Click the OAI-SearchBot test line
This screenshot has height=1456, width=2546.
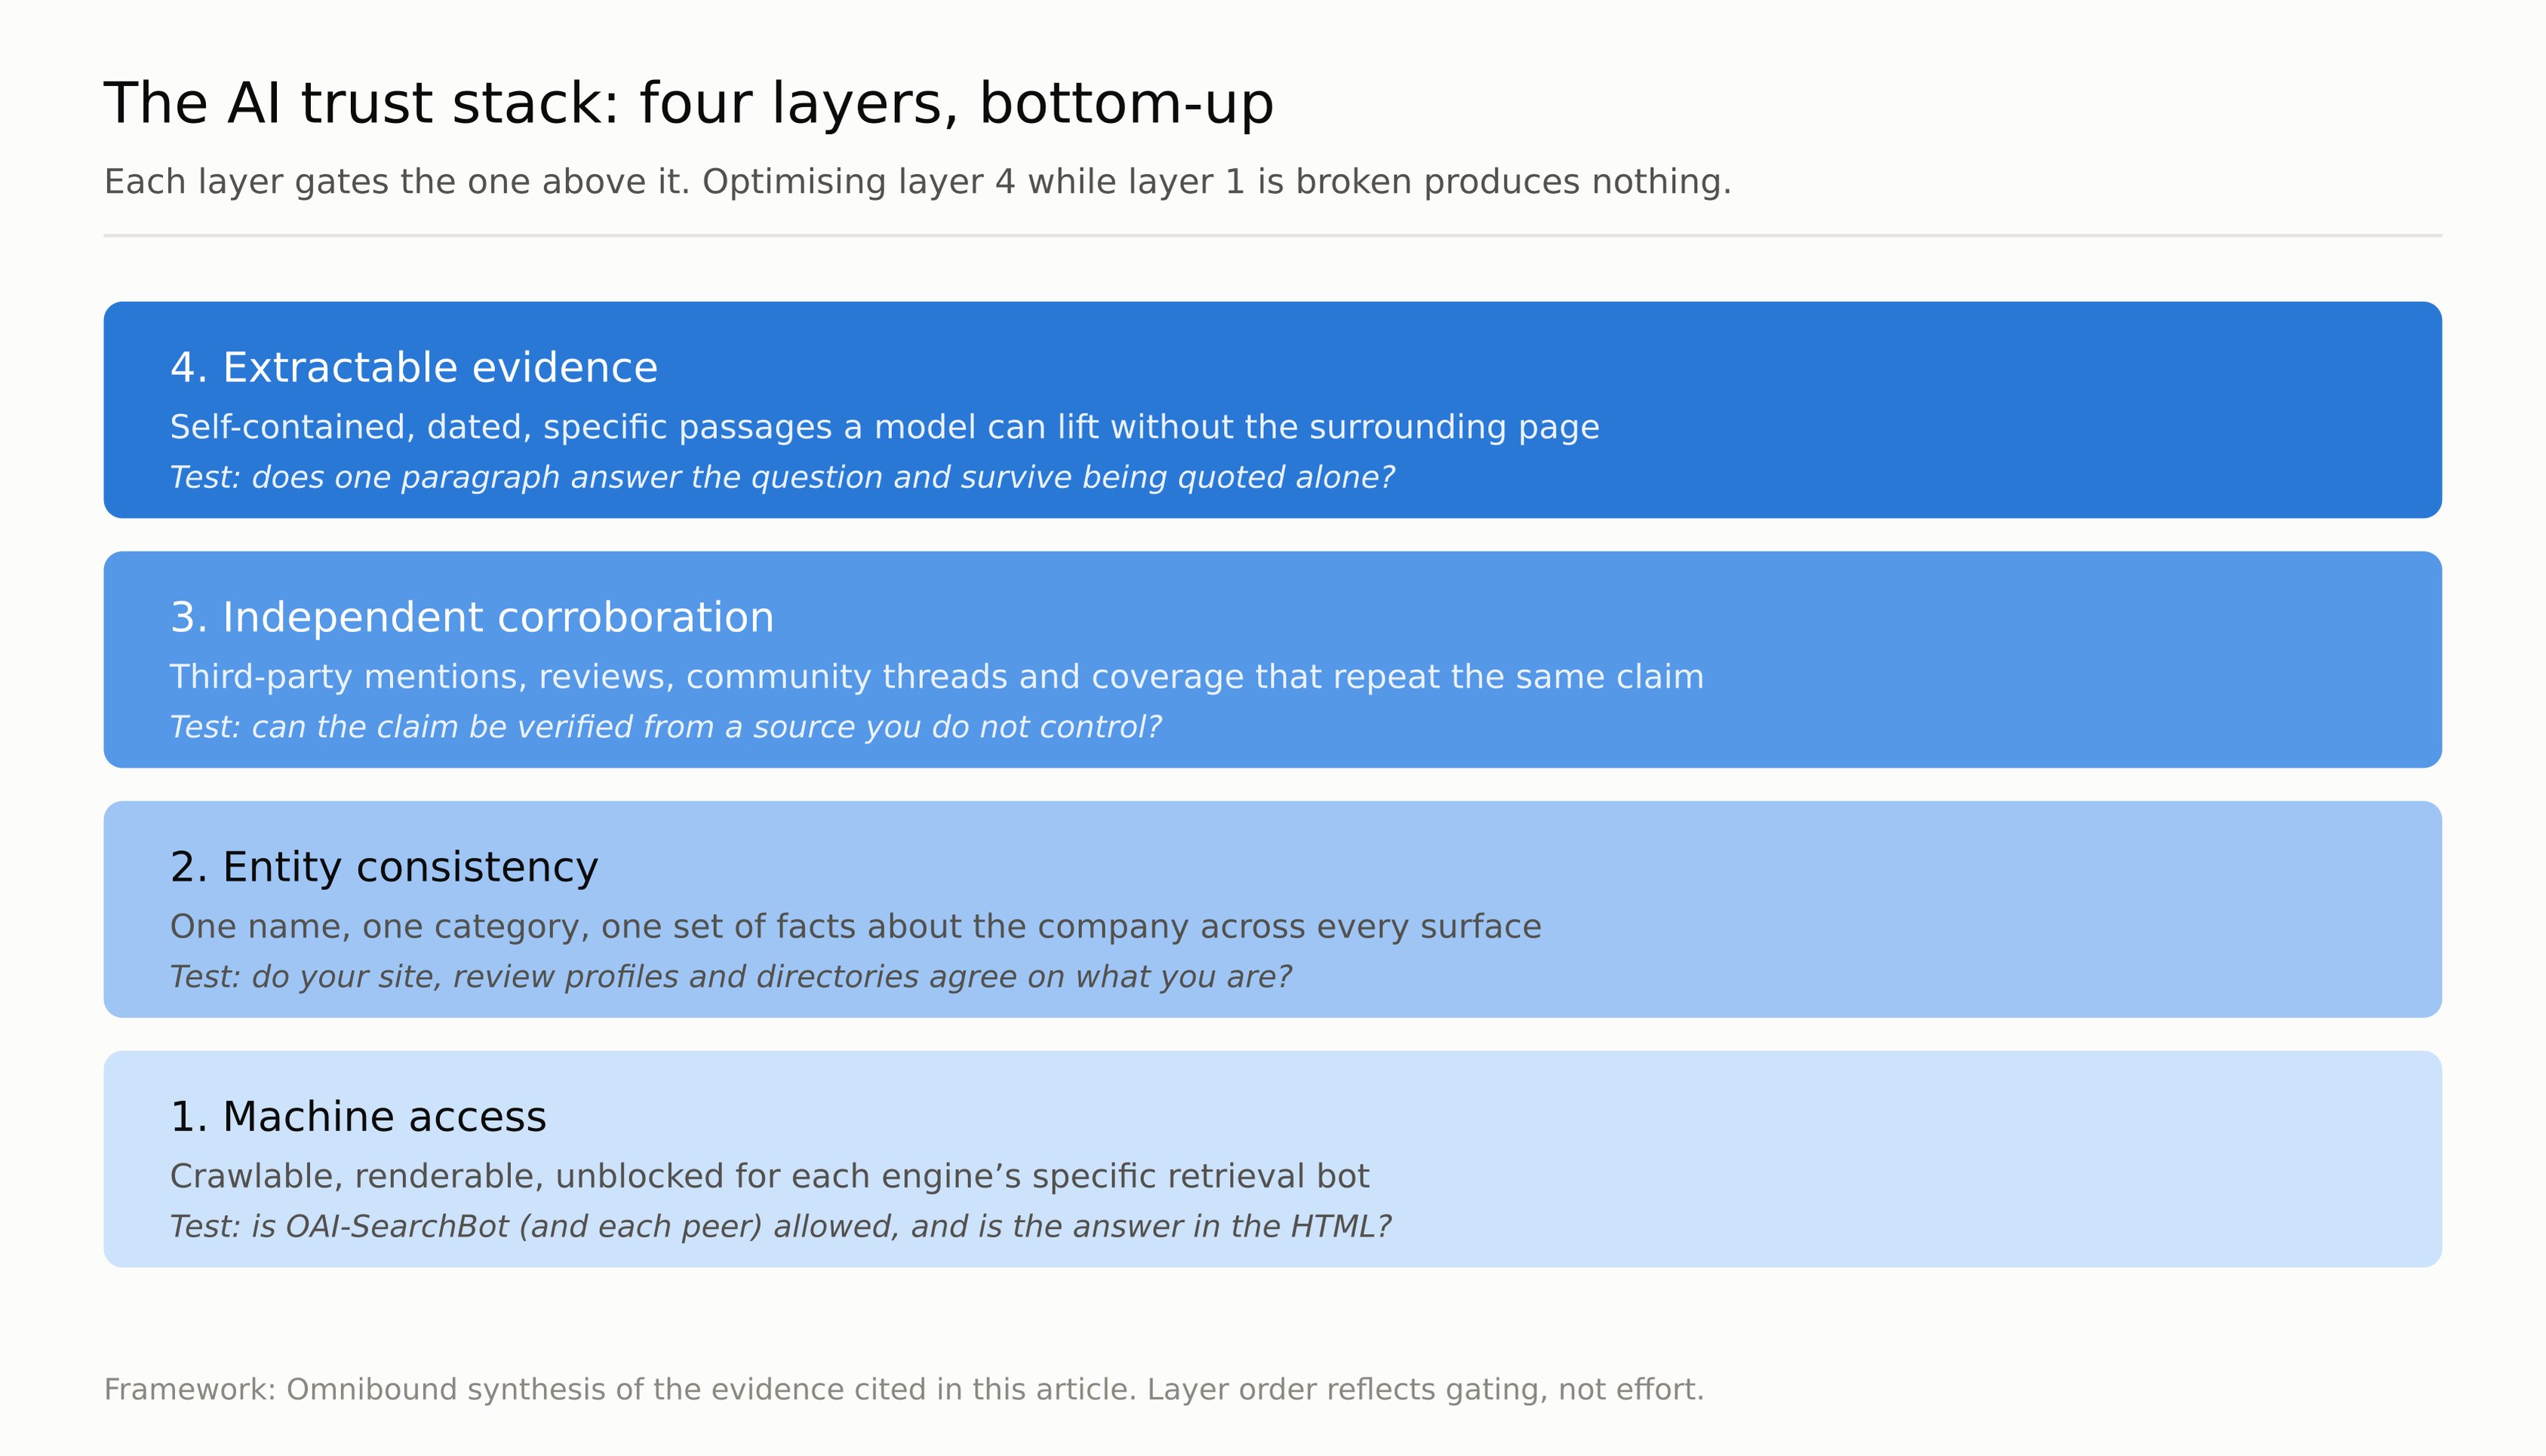tap(780, 1227)
